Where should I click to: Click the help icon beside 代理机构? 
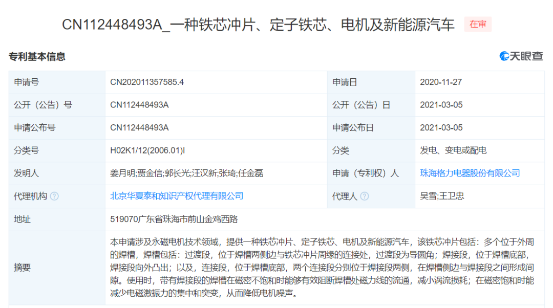pyautogui.click(x=54, y=196)
